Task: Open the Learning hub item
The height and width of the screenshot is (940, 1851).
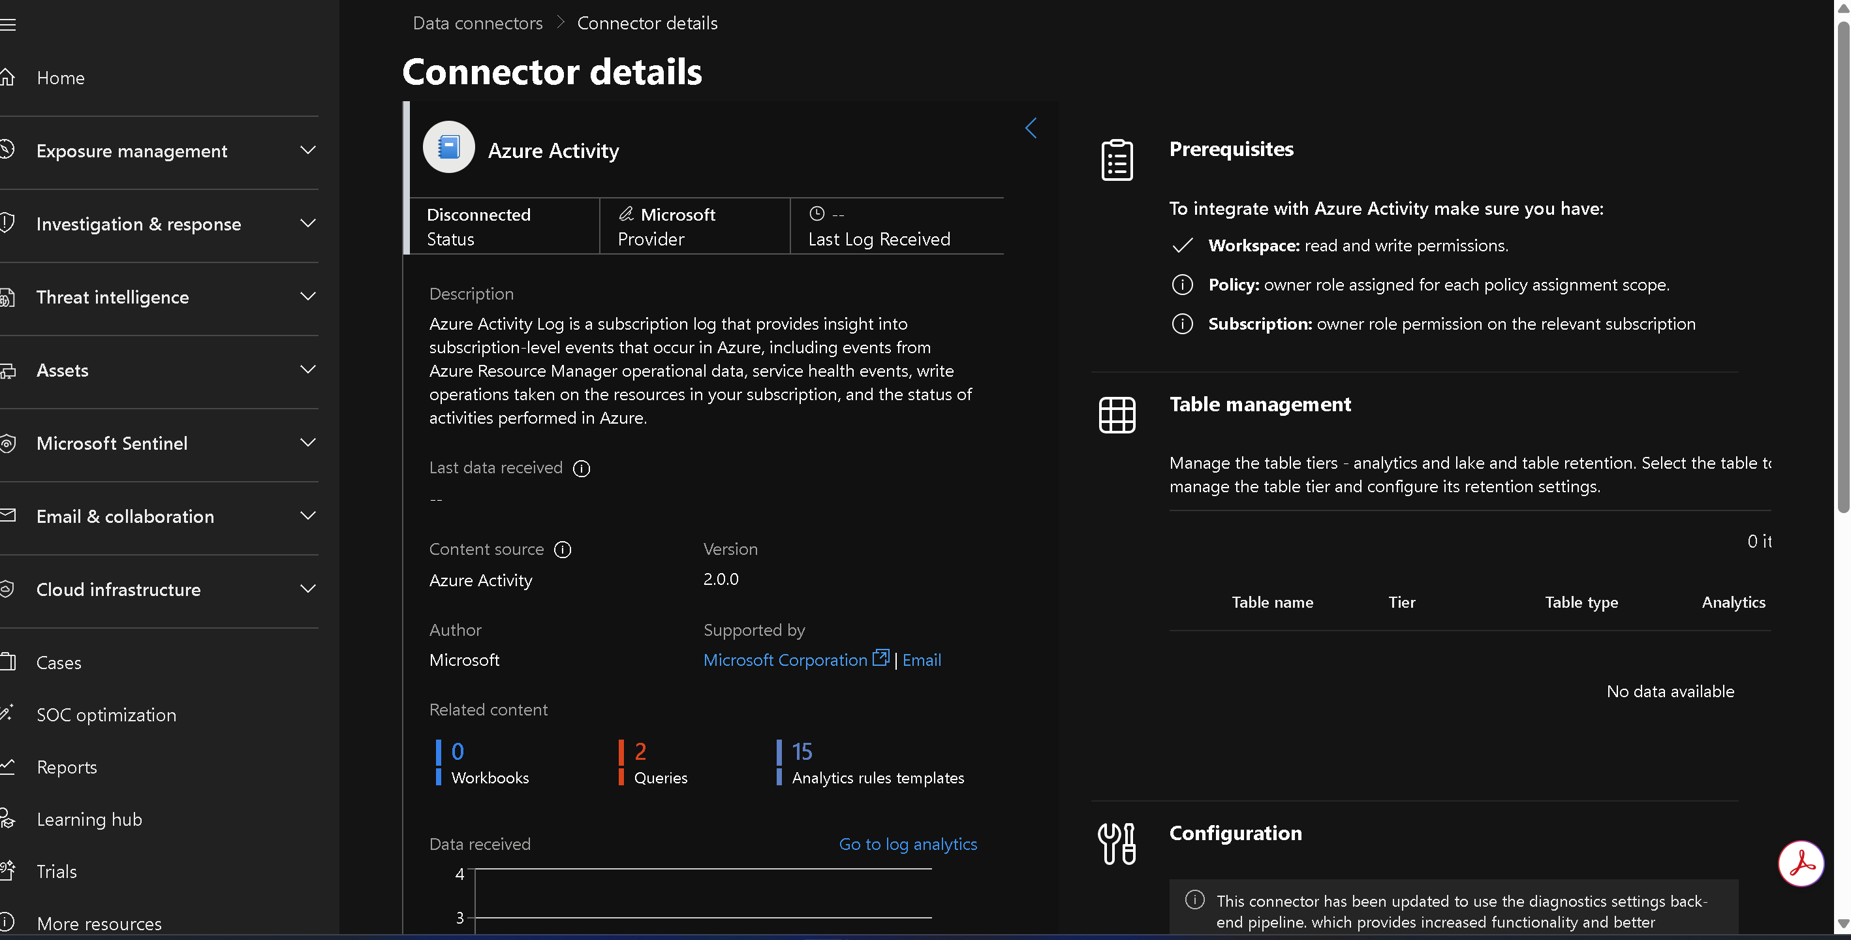Action: pyautogui.click(x=89, y=819)
